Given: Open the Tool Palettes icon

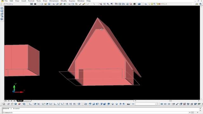Looking at the screenshot, I should click(123, 4).
